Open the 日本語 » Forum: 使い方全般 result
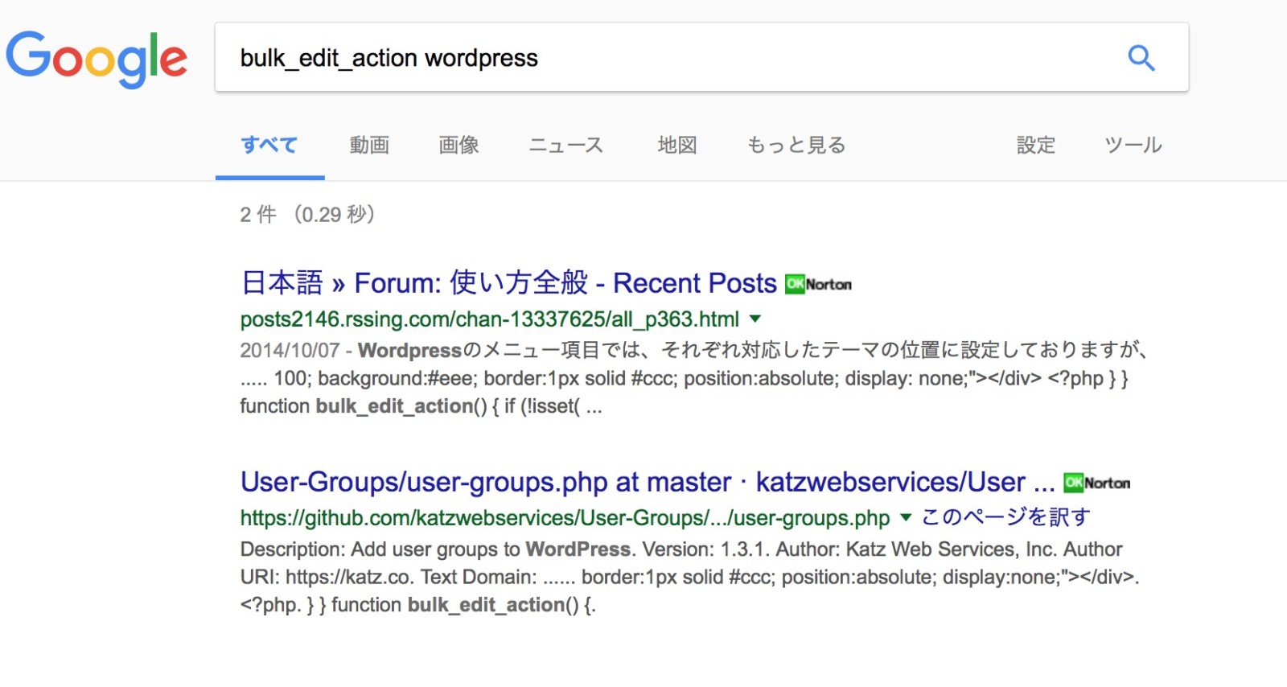The width and height of the screenshot is (1287, 687). (x=509, y=283)
